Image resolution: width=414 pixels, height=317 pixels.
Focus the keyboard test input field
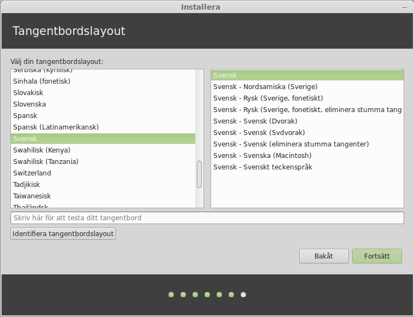click(207, 218)
